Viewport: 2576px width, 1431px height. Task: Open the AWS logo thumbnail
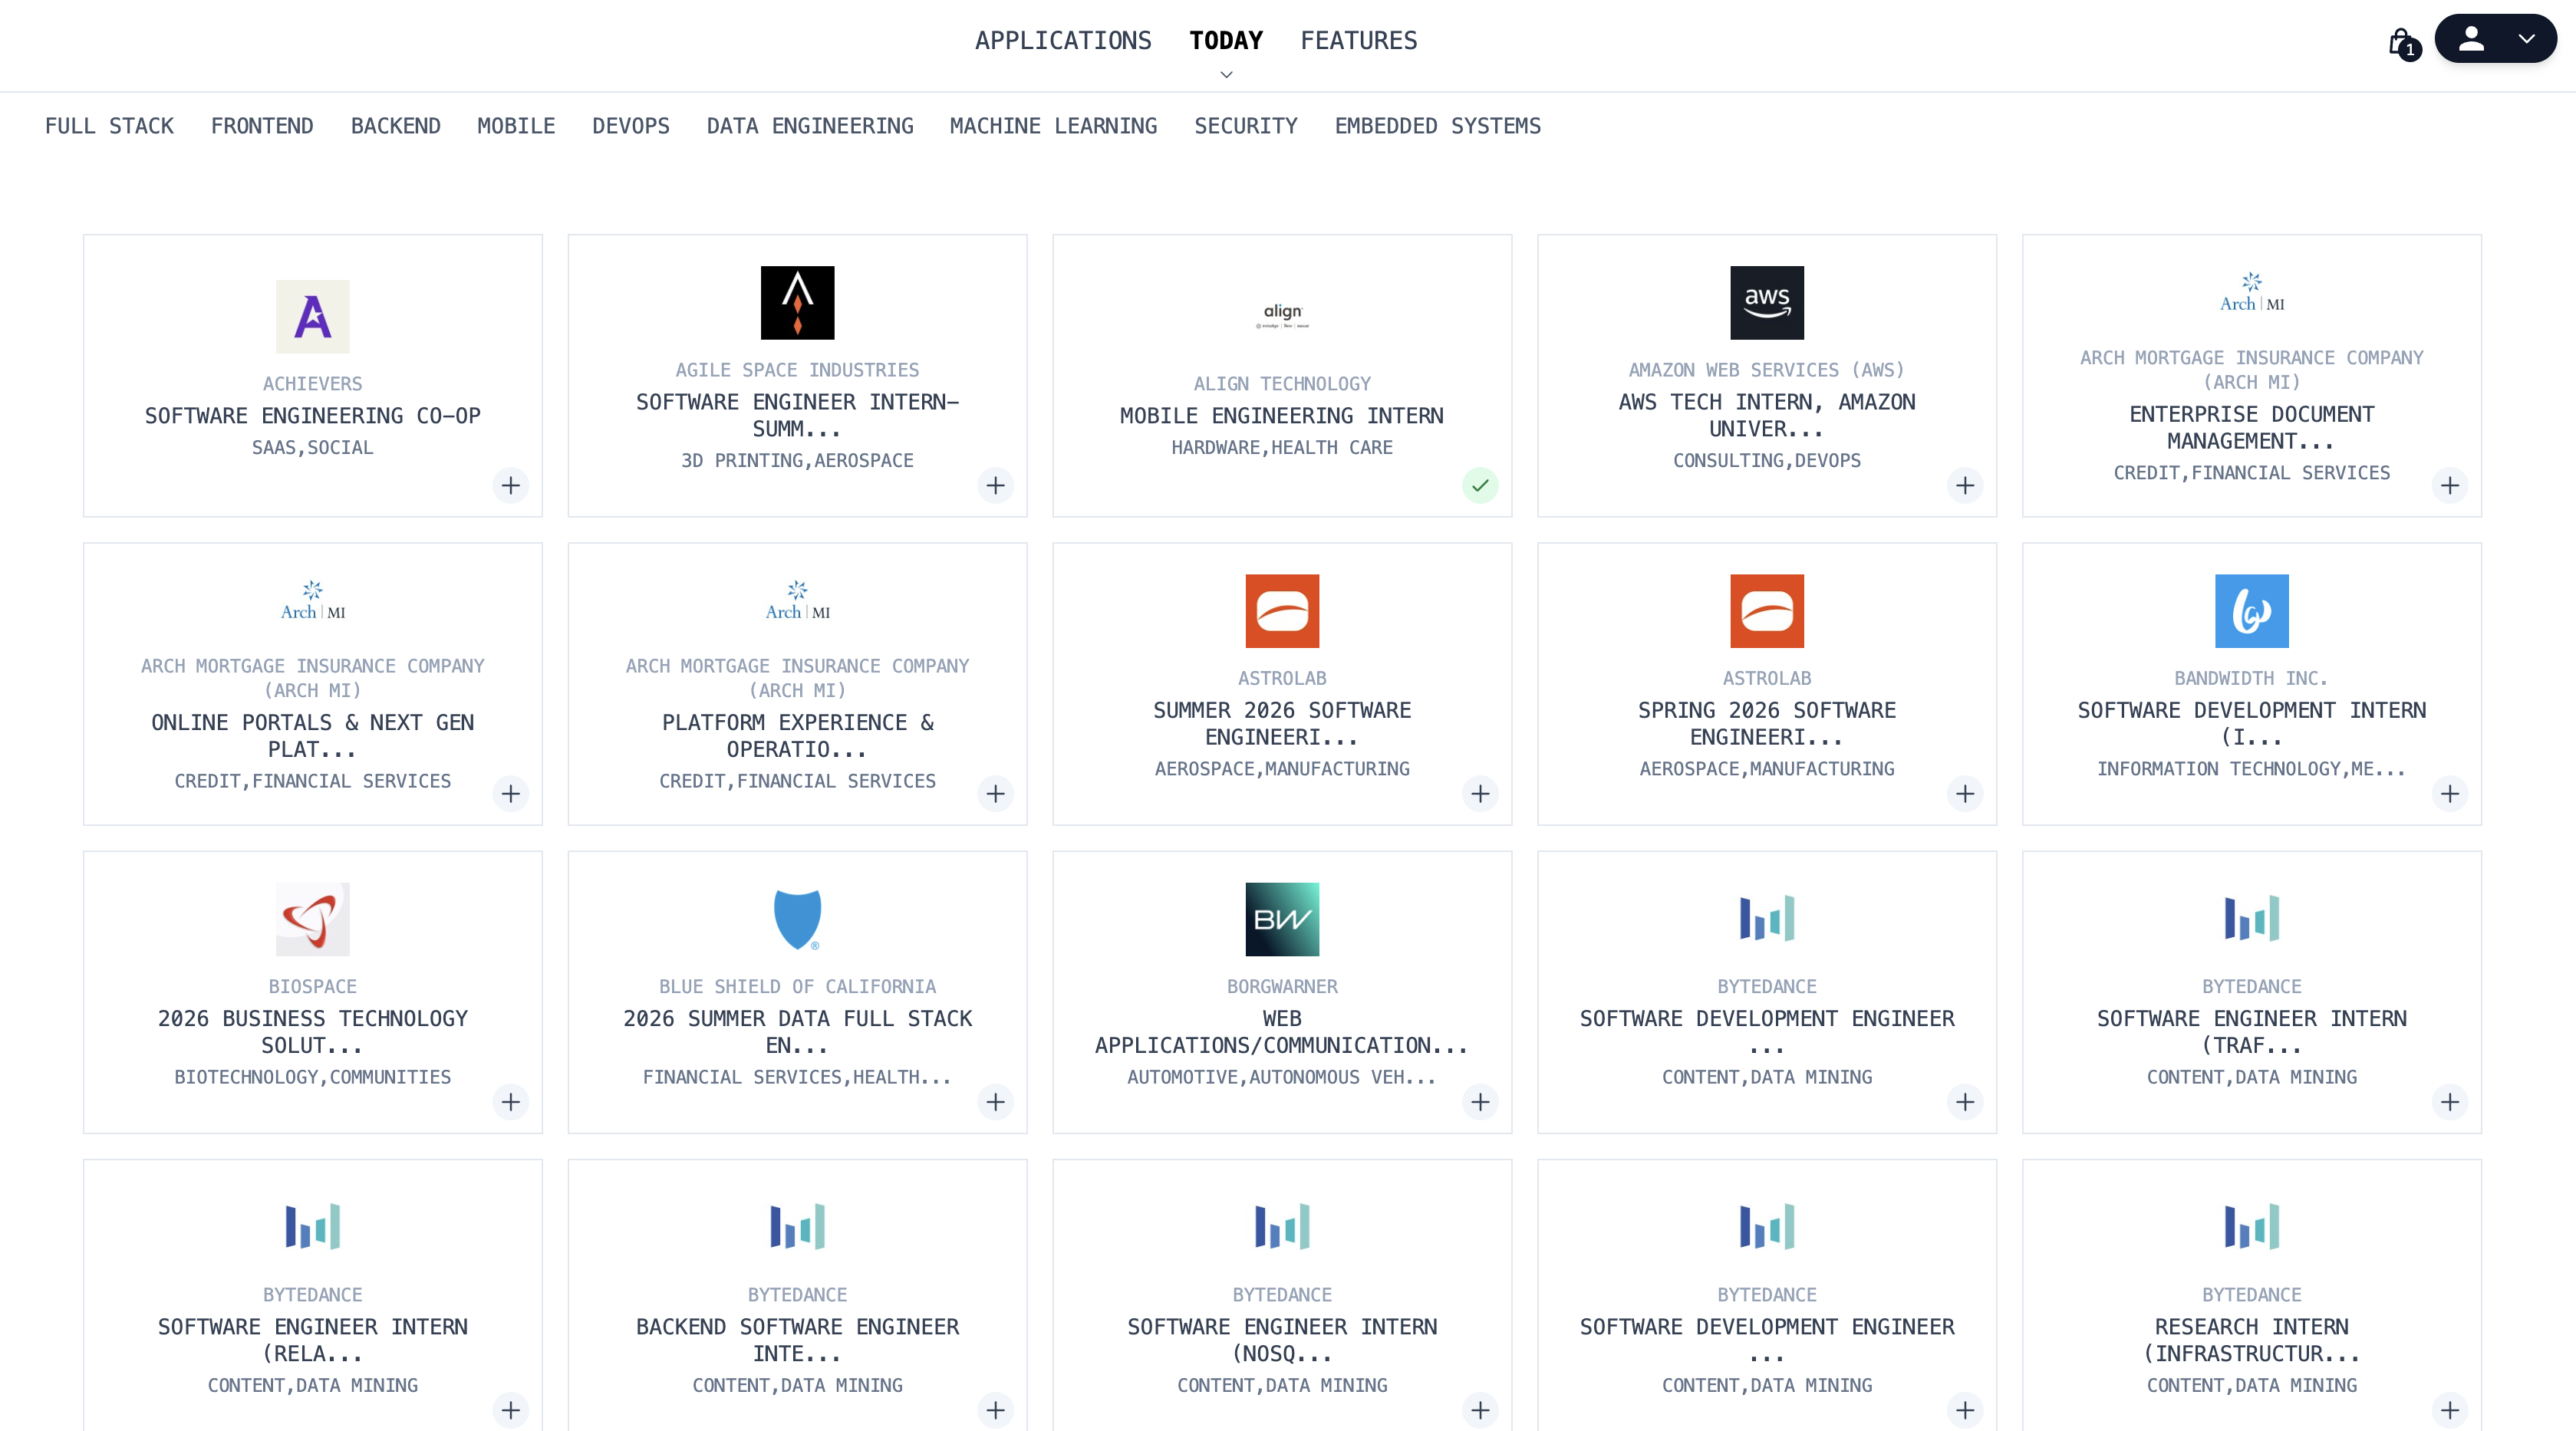[1767, 302]
